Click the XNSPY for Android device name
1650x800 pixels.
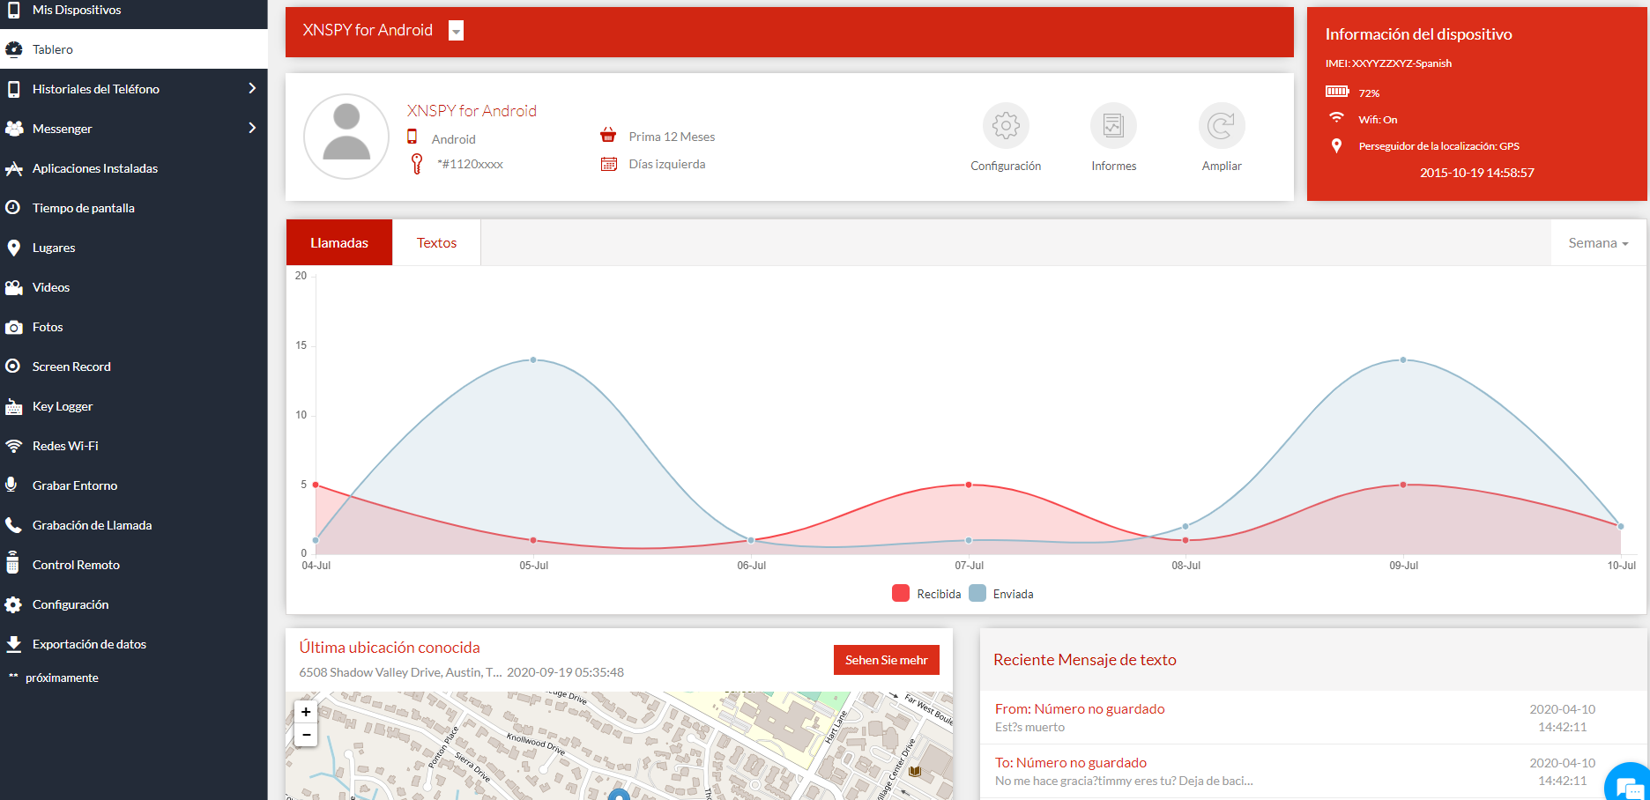(472, 111)
